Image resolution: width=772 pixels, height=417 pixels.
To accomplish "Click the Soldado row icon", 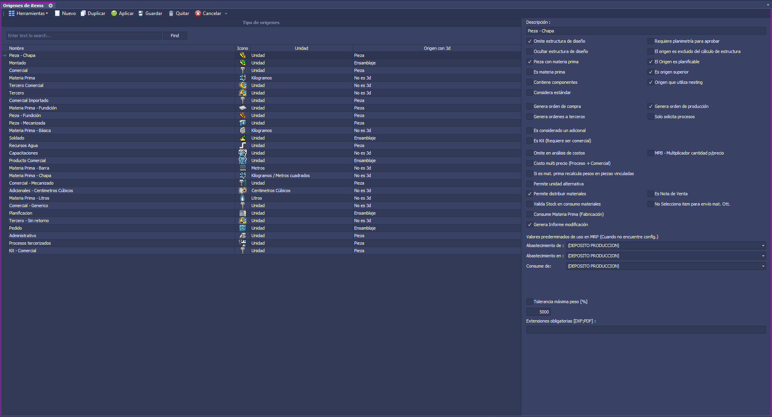I will 243,138.
